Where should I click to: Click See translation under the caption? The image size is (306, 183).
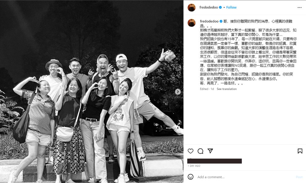tap(226, 89)
